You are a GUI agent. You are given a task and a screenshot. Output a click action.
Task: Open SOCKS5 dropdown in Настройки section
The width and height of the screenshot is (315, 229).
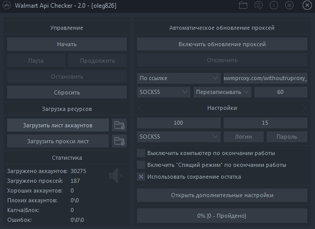[x=179, y=137]
